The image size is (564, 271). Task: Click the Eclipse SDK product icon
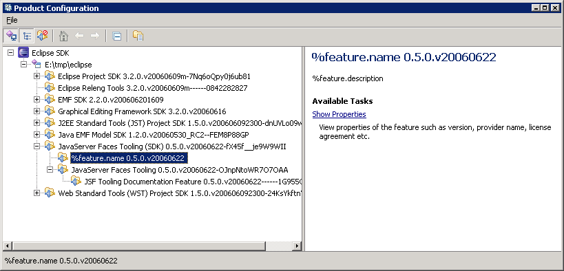pyautogui.click(x=23, y=53)
